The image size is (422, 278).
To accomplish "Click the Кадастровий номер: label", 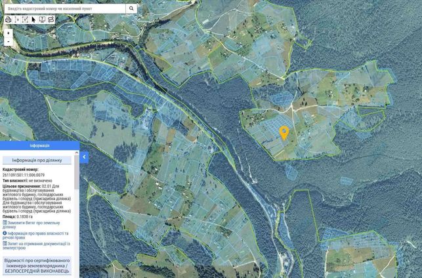I will coord(20,169).
